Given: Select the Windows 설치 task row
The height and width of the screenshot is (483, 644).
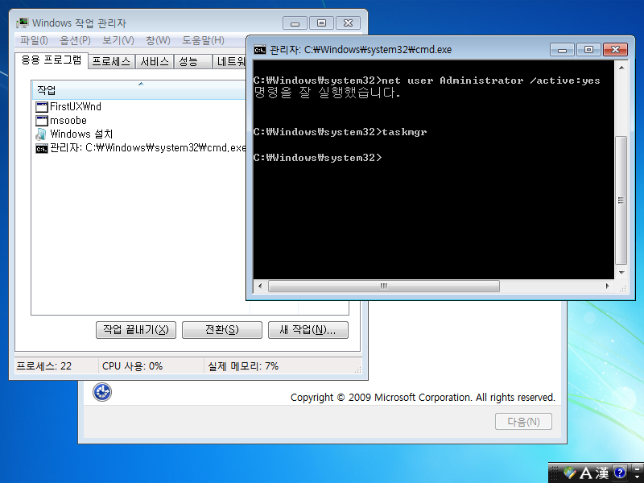Looking at the screenshot, I should tap(138, 134).
